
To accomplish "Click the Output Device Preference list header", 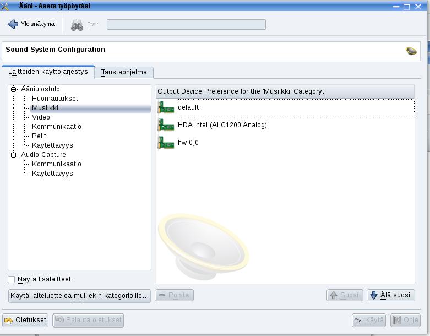I will pos(285,91).
